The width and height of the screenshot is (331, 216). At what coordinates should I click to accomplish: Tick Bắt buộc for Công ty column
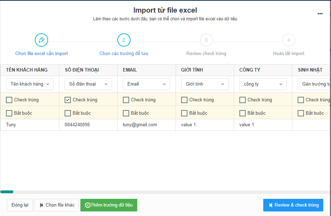tap(242, 113)
